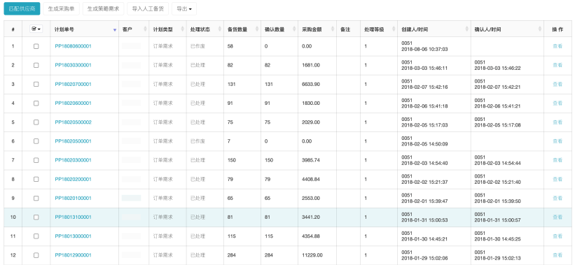Open plan PP18020200001 link
The width and height of the screenshot is (575, 265).
[73, 179]
